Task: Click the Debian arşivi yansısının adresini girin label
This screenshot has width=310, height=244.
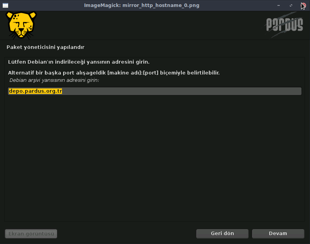Action: (54, 80)
